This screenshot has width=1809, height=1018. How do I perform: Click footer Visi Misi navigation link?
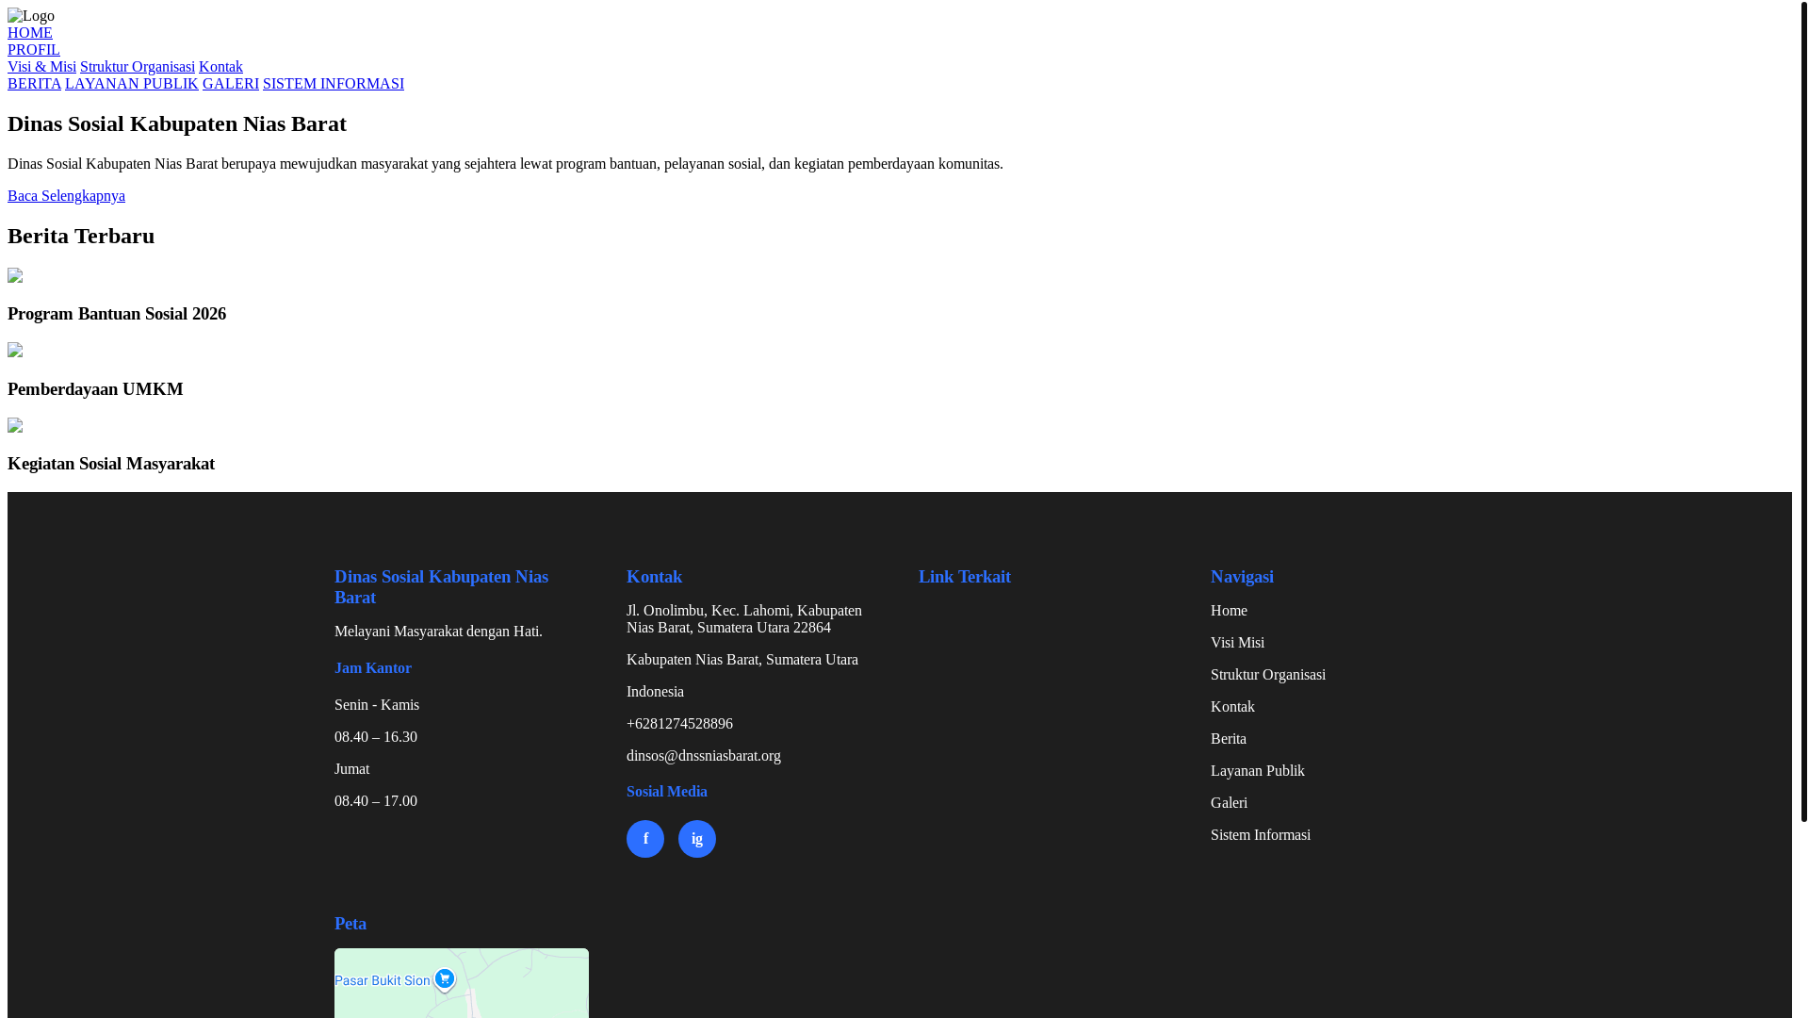pyautogui.click(x=1237, y=643)
